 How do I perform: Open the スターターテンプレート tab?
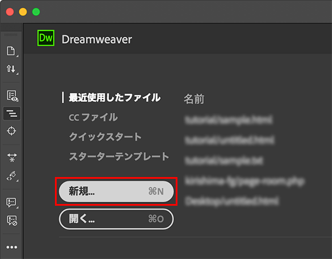click(119, 156)
